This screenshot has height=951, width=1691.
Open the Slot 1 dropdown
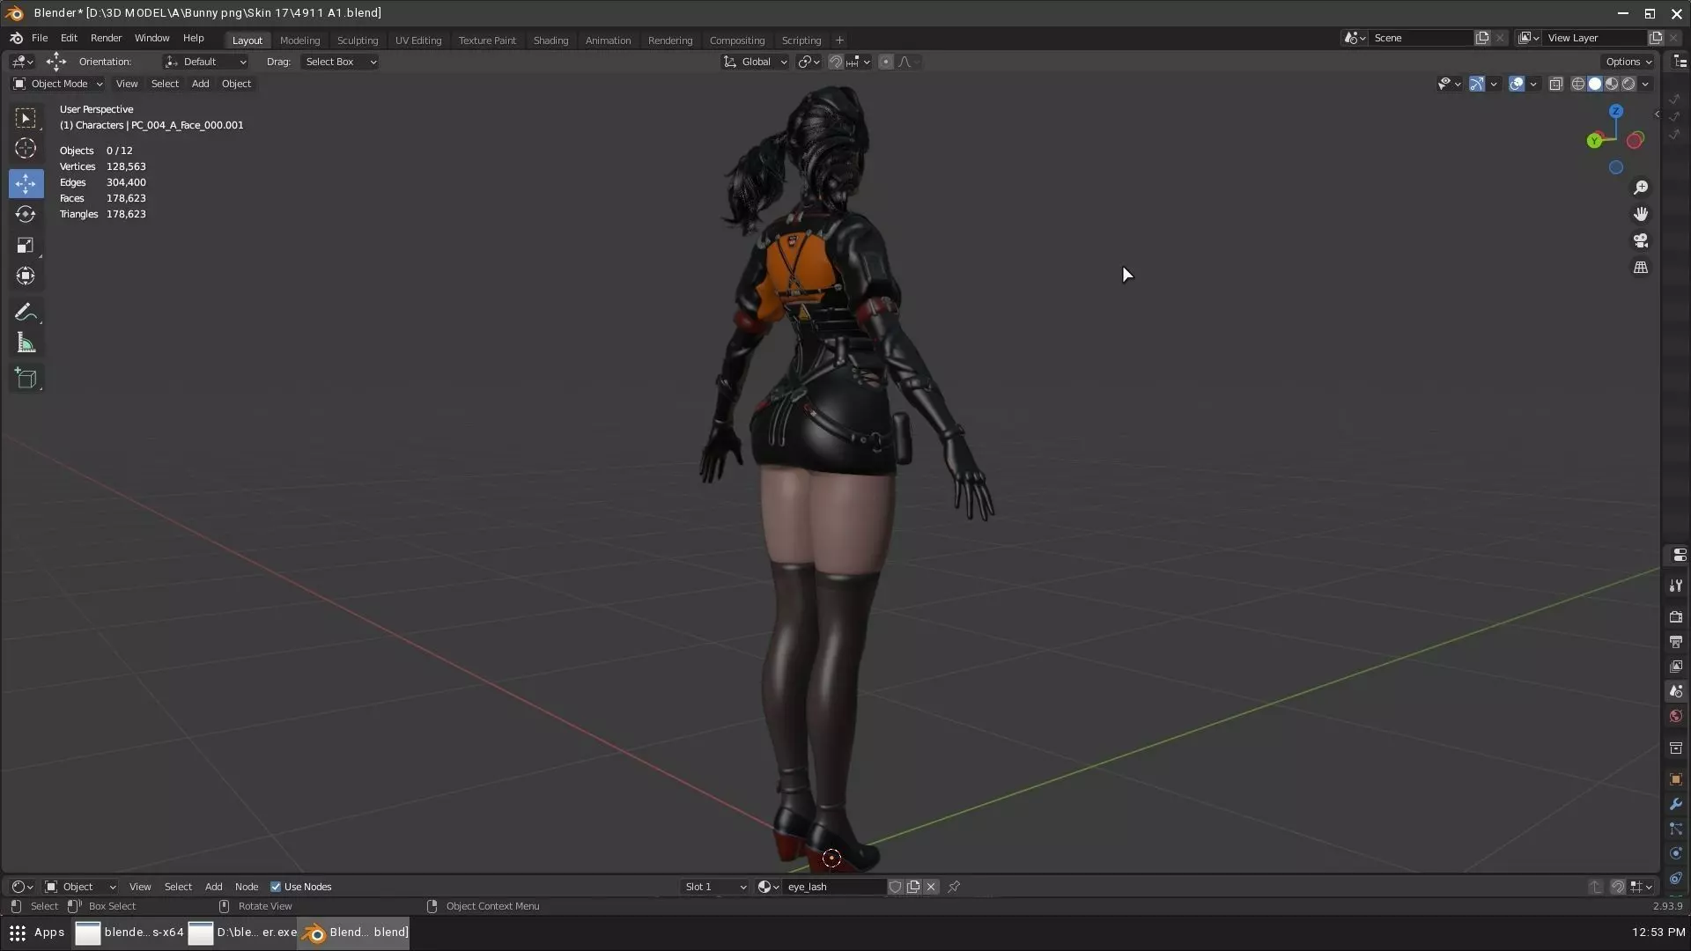(715, 887)
